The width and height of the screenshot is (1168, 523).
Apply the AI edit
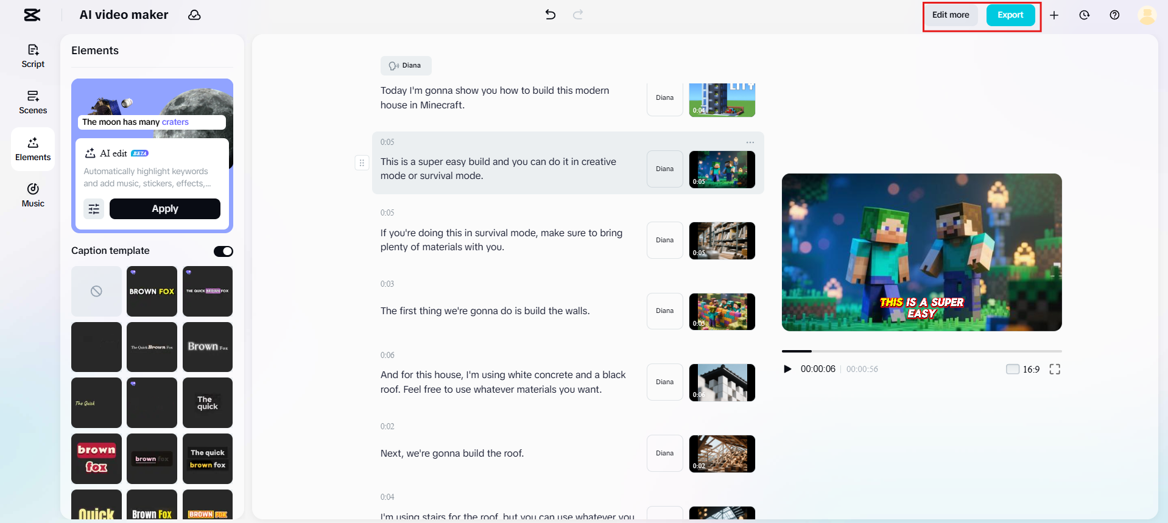[x=164, y=209]
